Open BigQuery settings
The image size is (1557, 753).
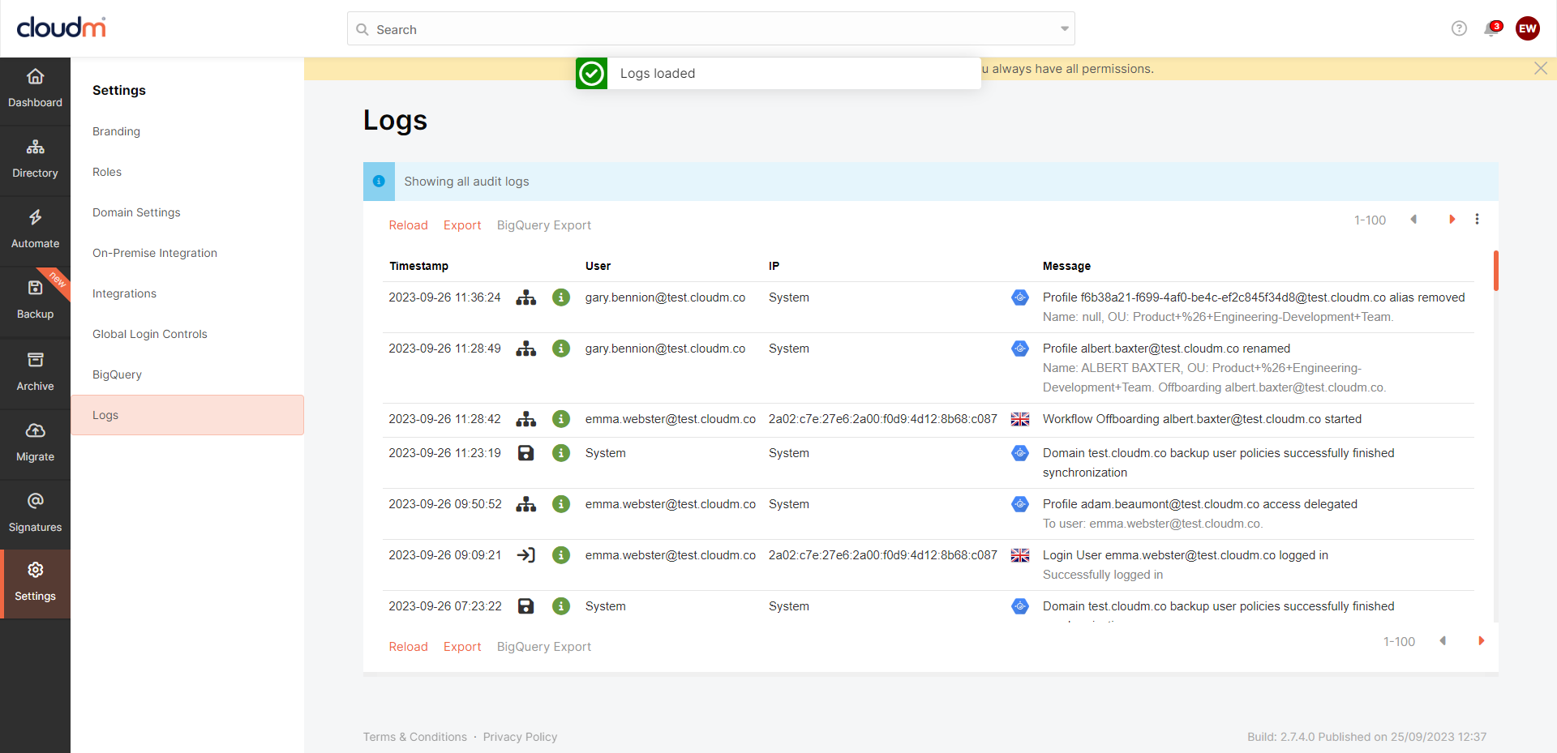tap(117, 374)
